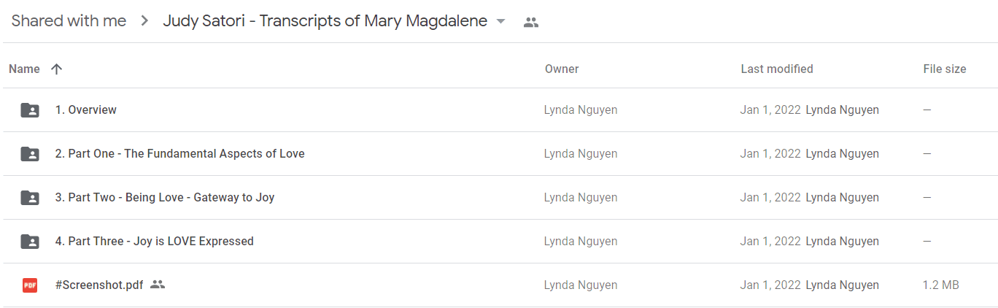Go back to Shared with me breadcrumb
This screenshot has height=308, width=998.
coord(69,21)
